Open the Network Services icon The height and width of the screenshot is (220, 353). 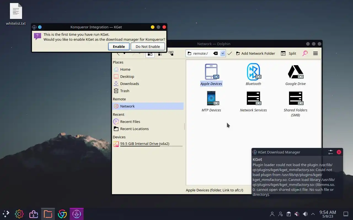click(x=253, y=98)
